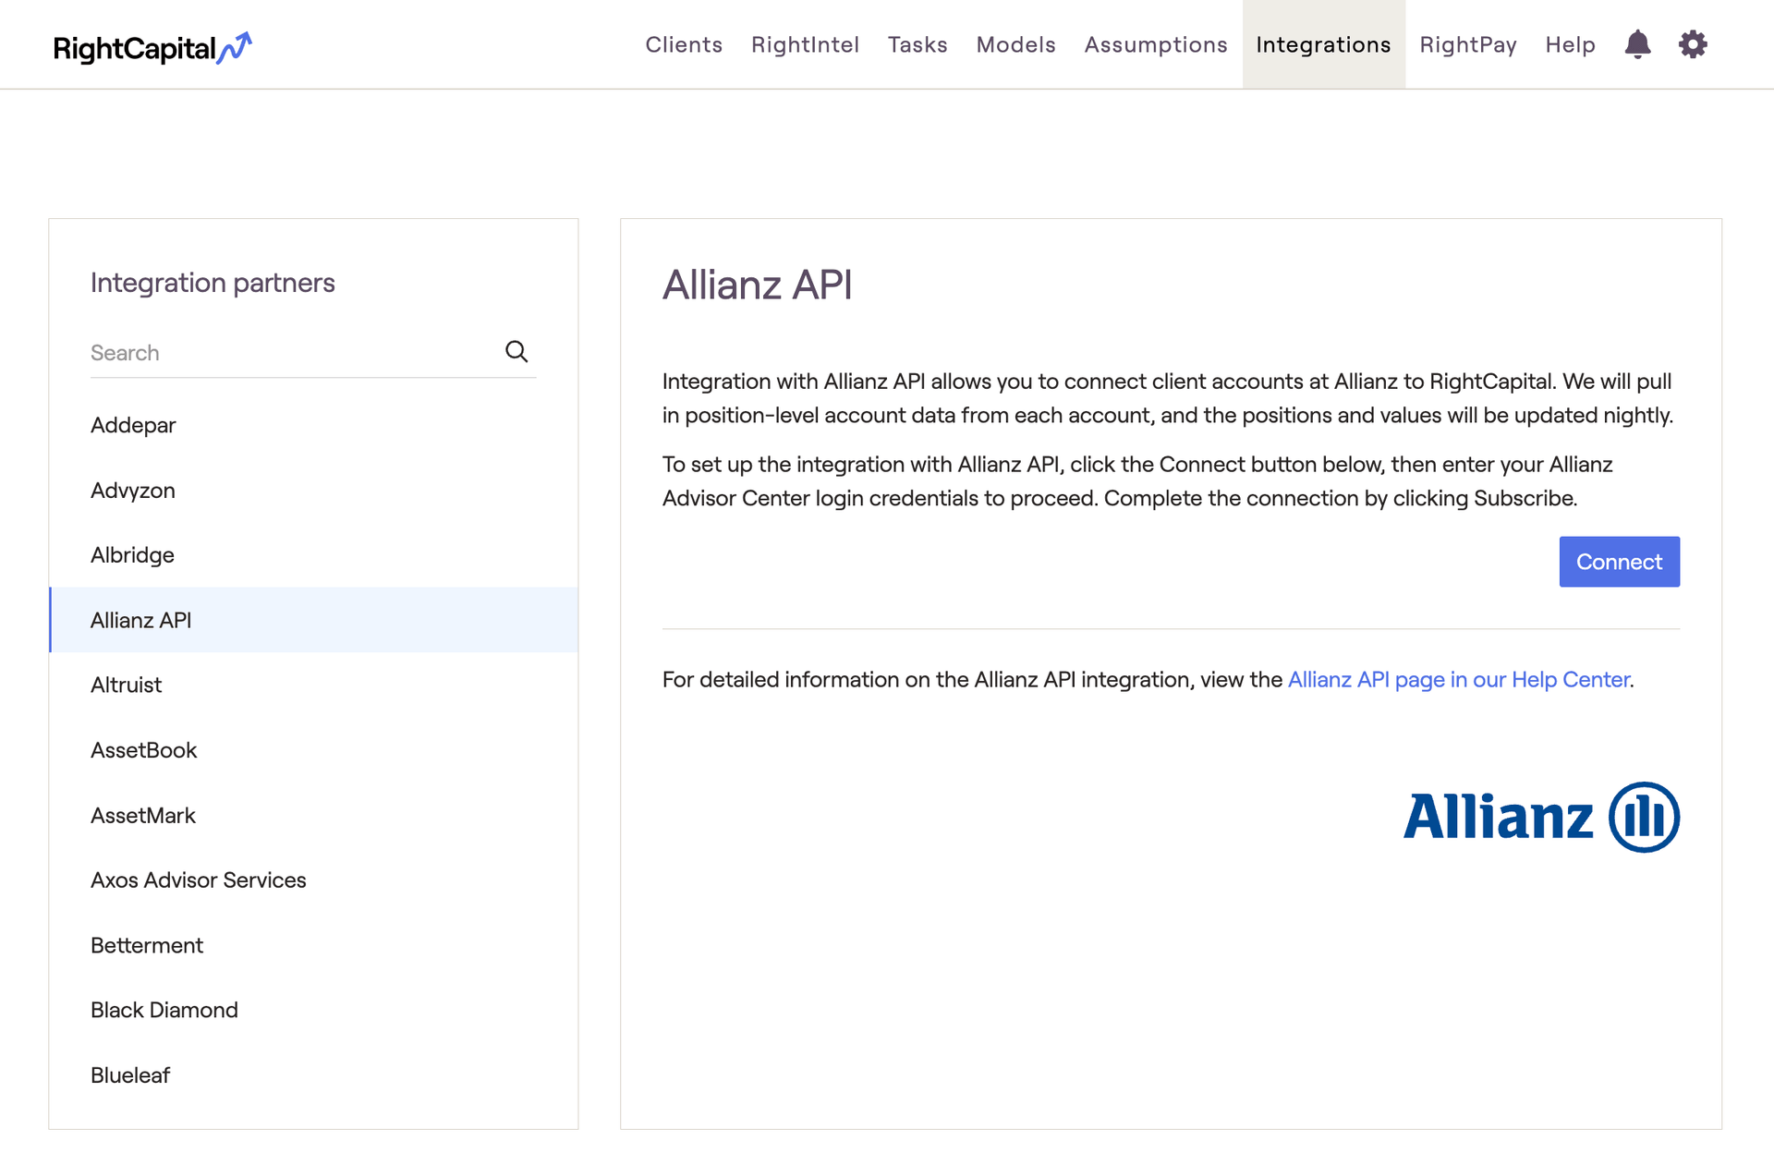Image resolution: width=1774 pixels, height=1165 pixels.
Task: Open the Clients menu
Action: pyautogui.click(x=684, y=44)
